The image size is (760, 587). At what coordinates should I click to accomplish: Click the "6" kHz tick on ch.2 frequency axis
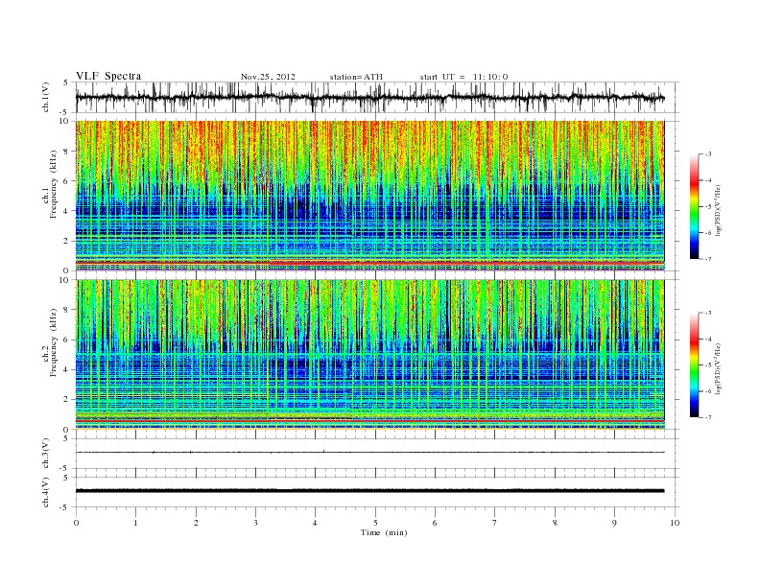pyautogui.click(x=66, y=340)
